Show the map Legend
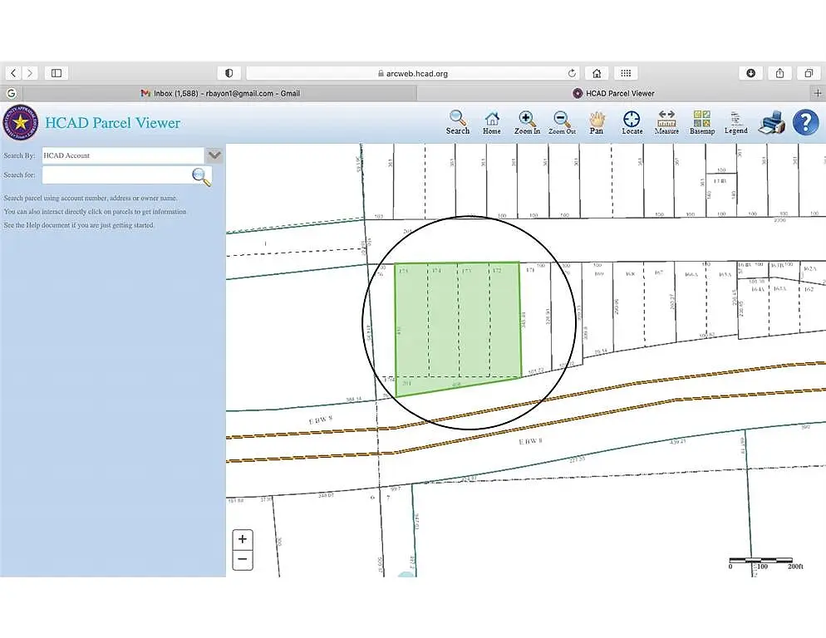Image resolution: width=826 pixels, height=638 pixels. pyautogui.click(x=735, y=122)
